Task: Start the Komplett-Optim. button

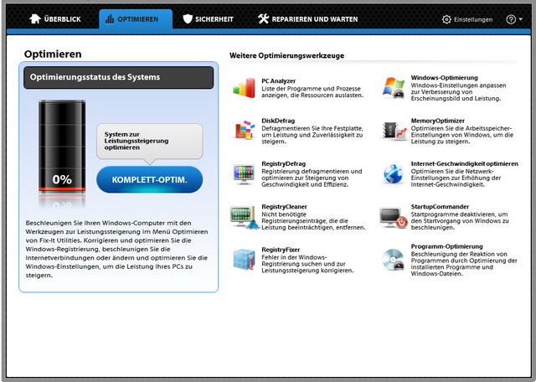Action: [x=150, y=179]
